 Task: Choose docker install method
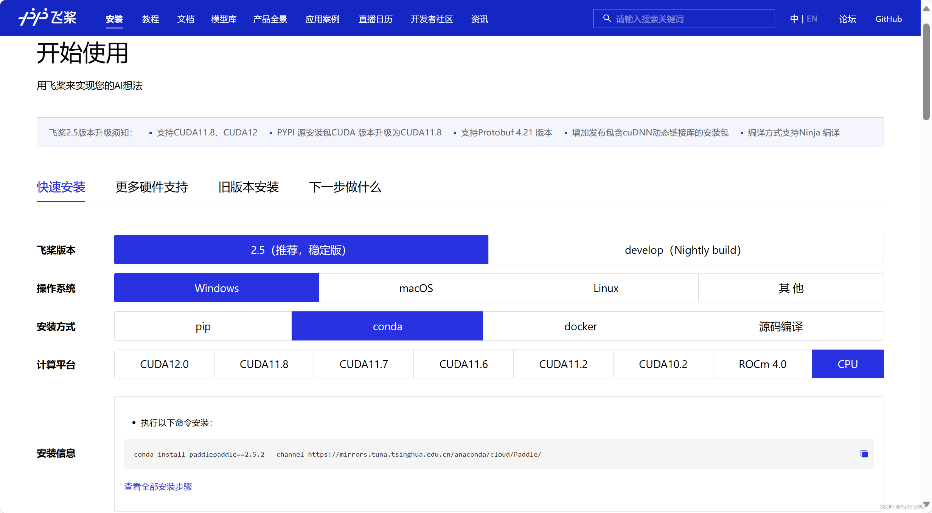click(x=580, y=326)
